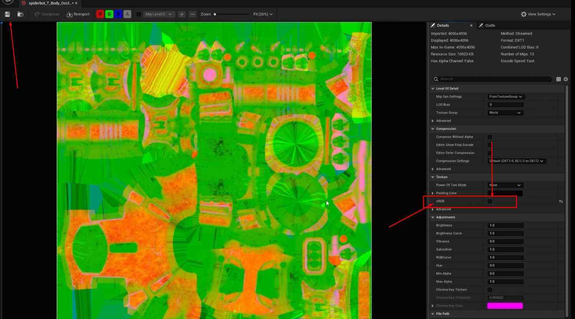575x319 pixels.
Task: Expand the Padding Color property
Action: click(433, 193)
